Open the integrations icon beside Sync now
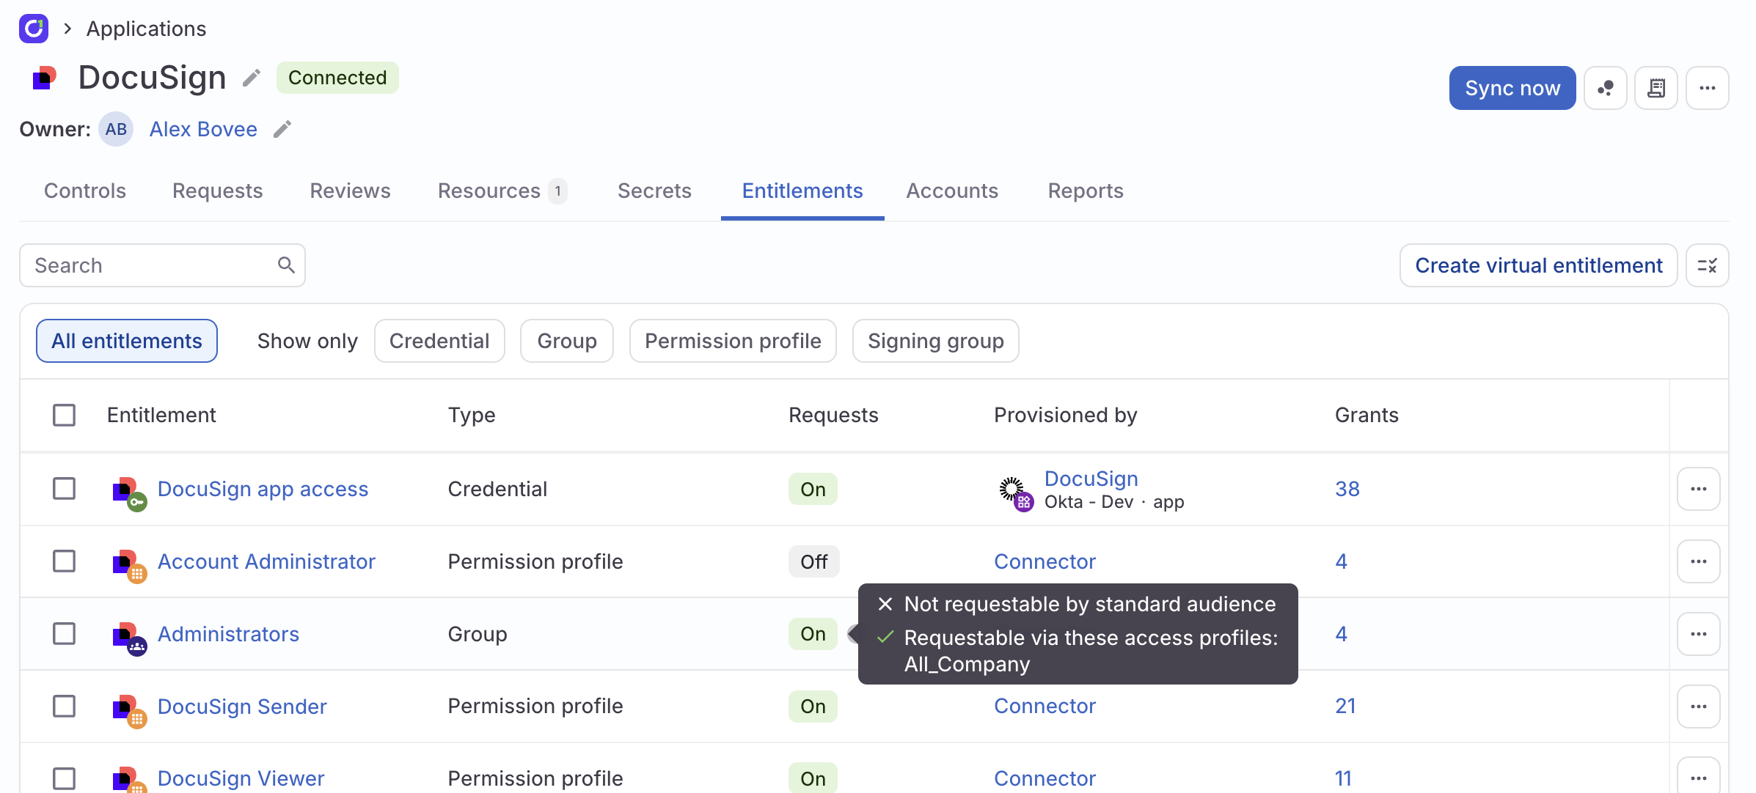This screenshot has width=1756, height=793. click(x=1606, y=87)
